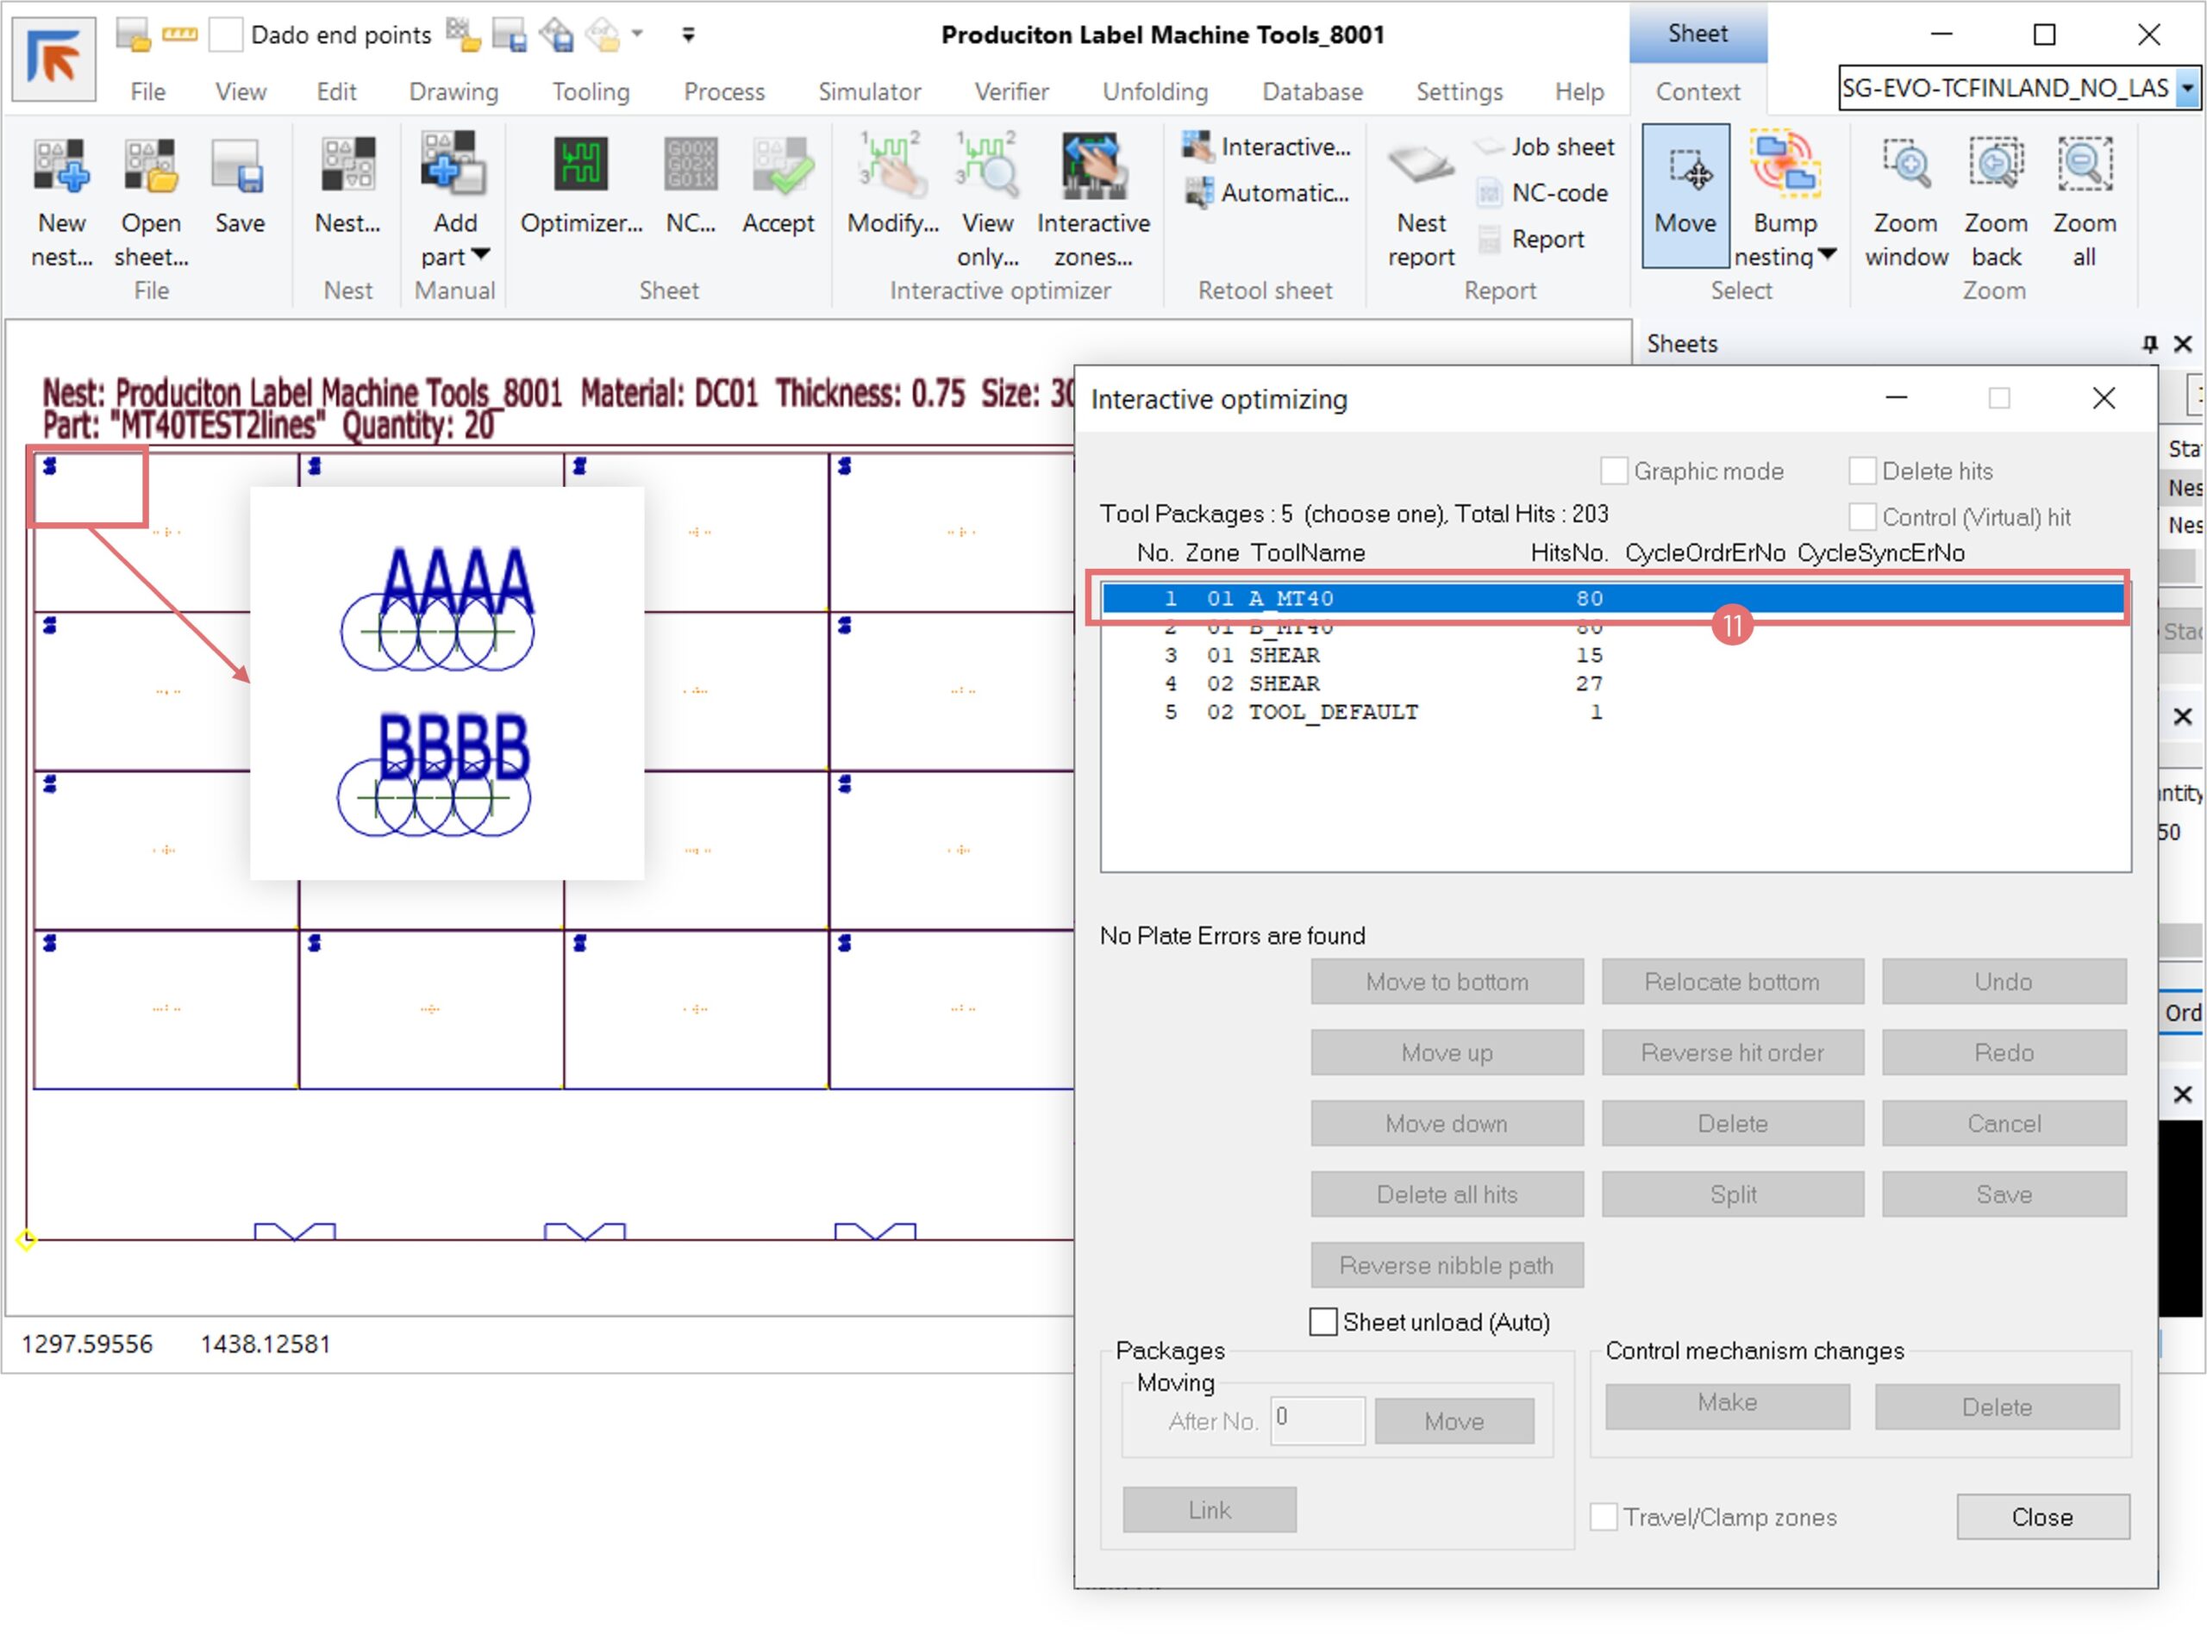Screen dimensions: 2207x1634
Task: Expand the Bump nesting dropdown arrow
Action: (1829, 255)
